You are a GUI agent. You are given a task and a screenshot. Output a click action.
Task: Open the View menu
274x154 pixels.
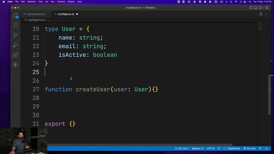41,2
